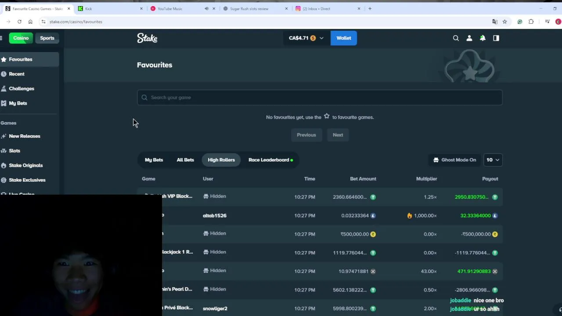This screenshot has height=316, width=562.
Task: Expand the rows count dropdown showing 10
Action: [x=493, y=160]
